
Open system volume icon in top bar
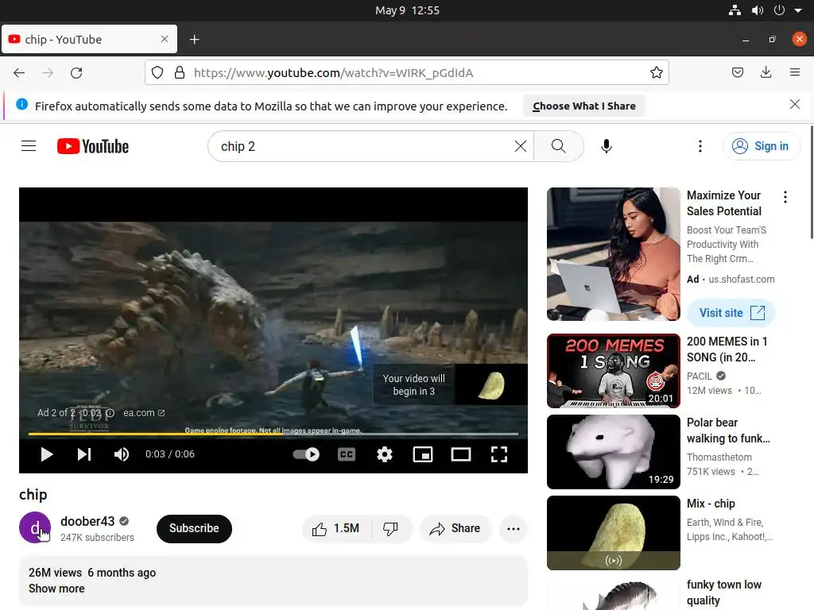point(758,10)
